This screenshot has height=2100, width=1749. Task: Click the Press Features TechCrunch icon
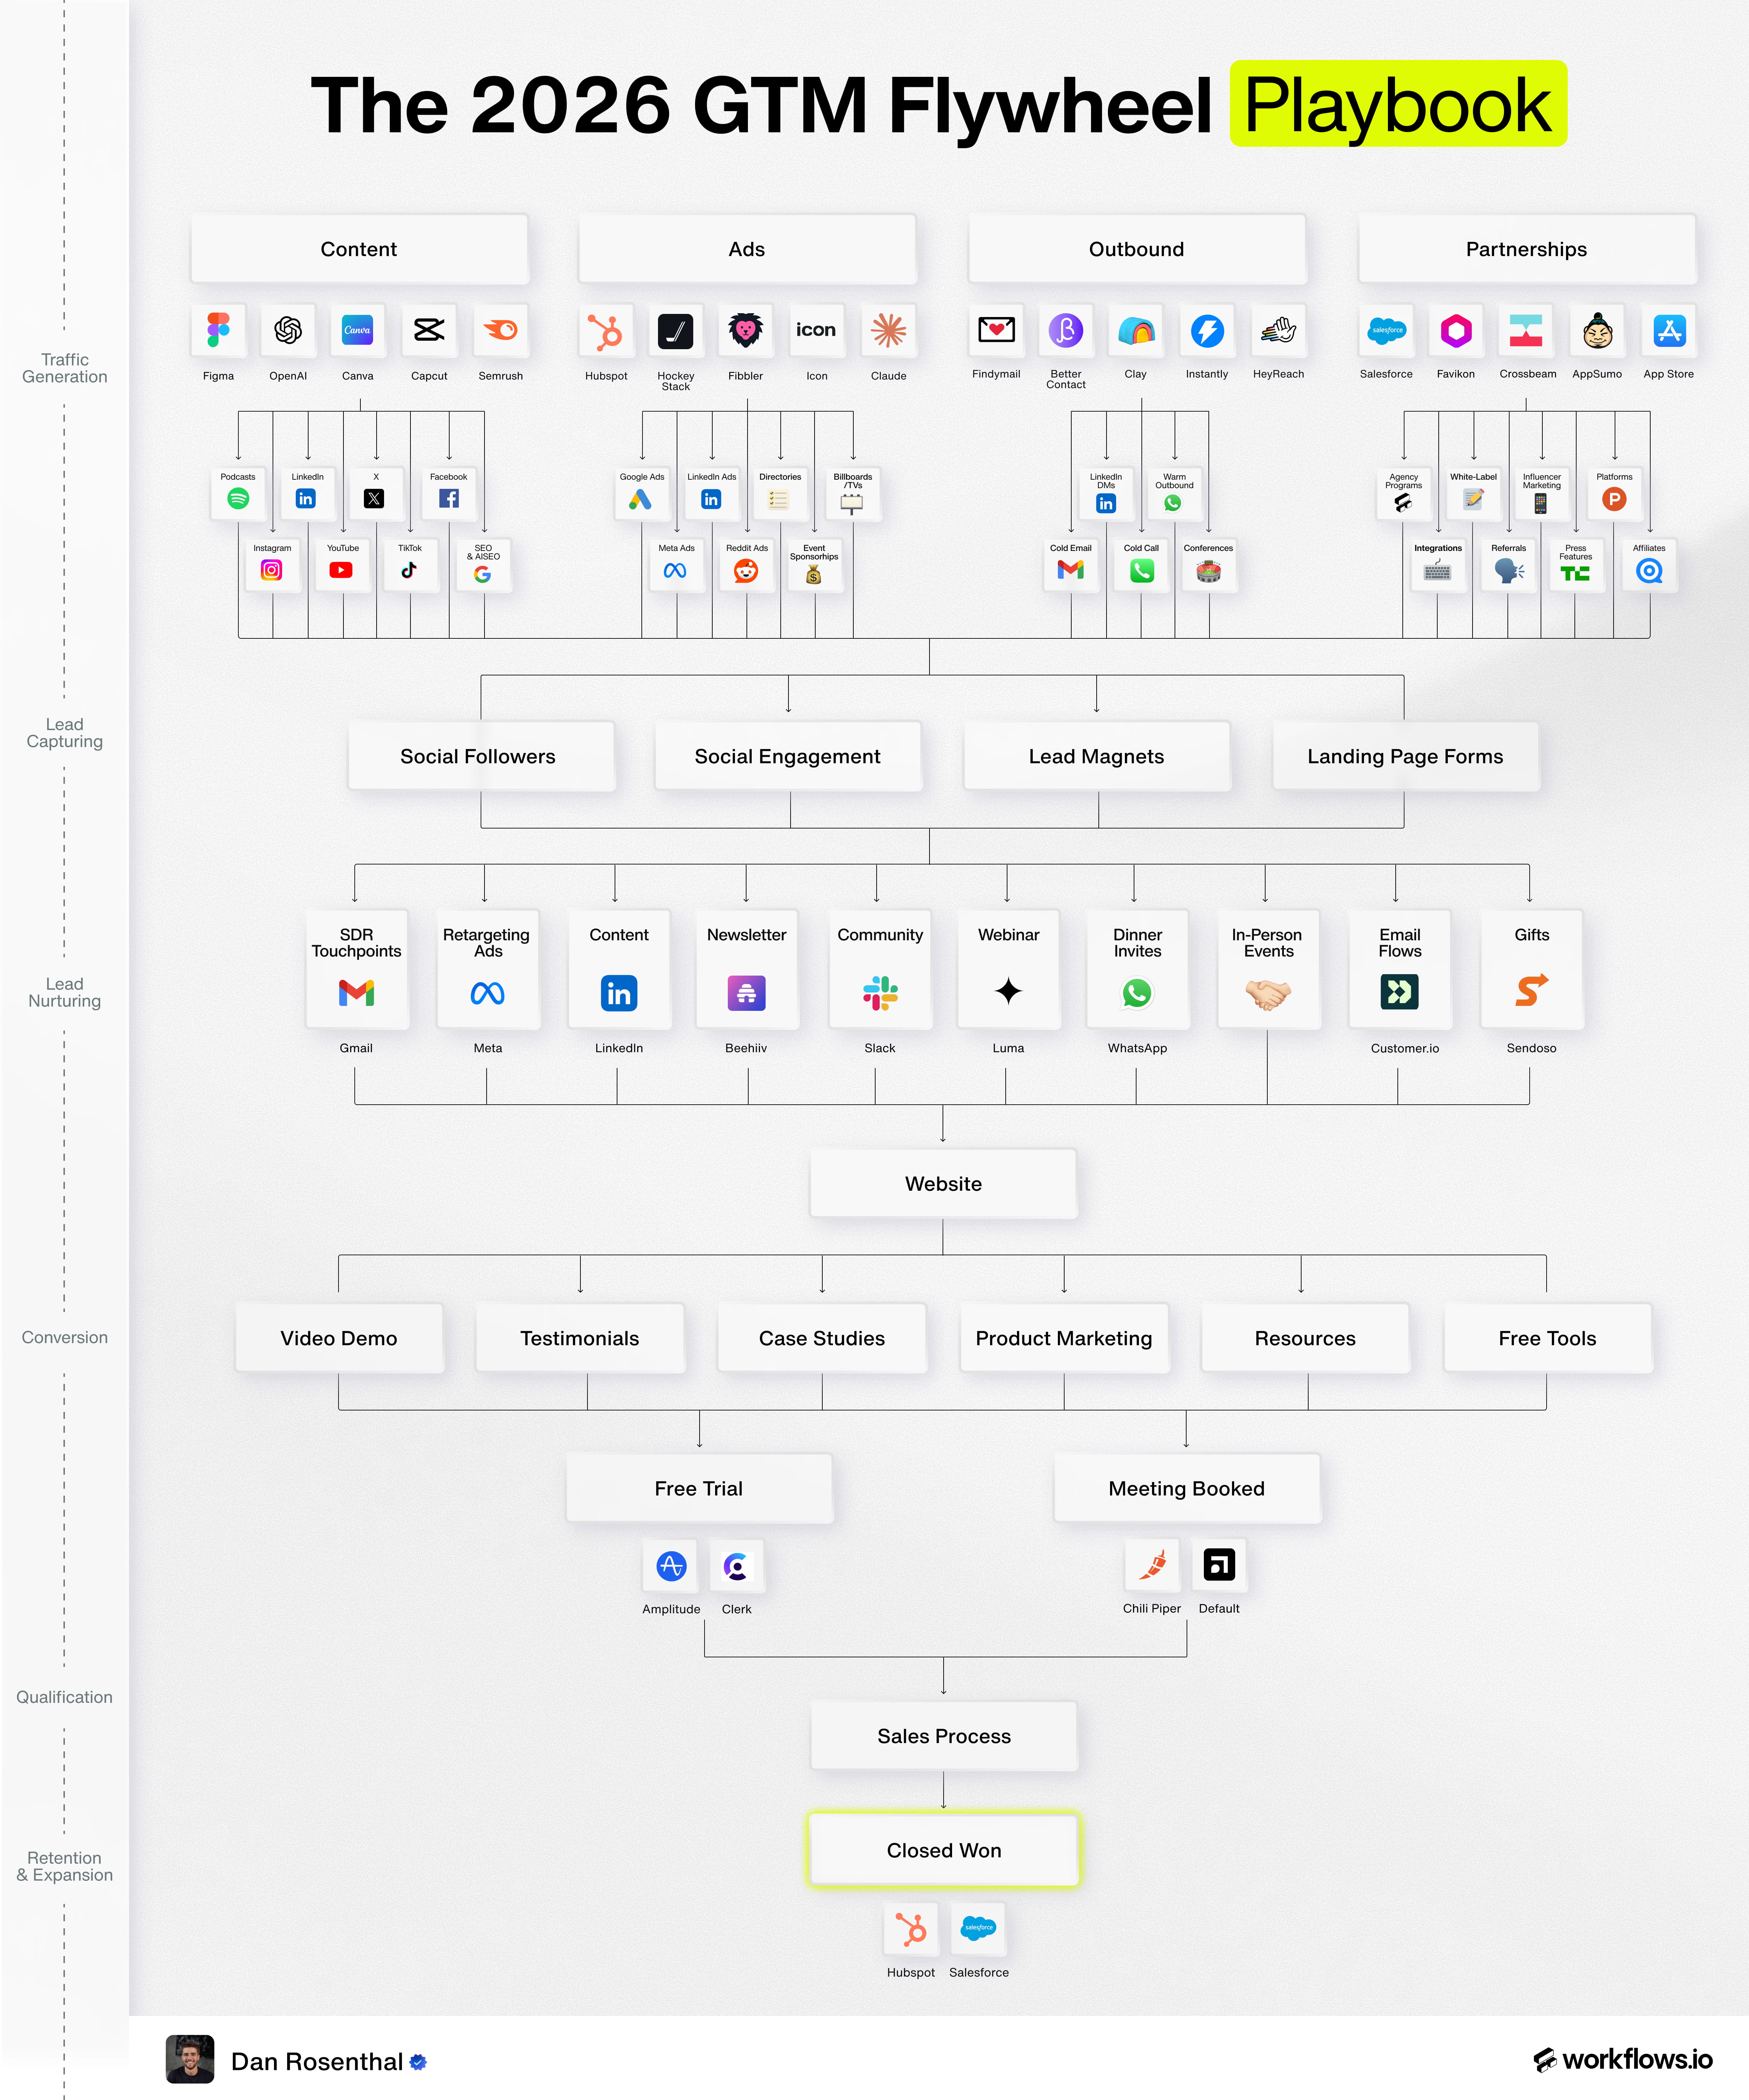tap(1575, 573)
